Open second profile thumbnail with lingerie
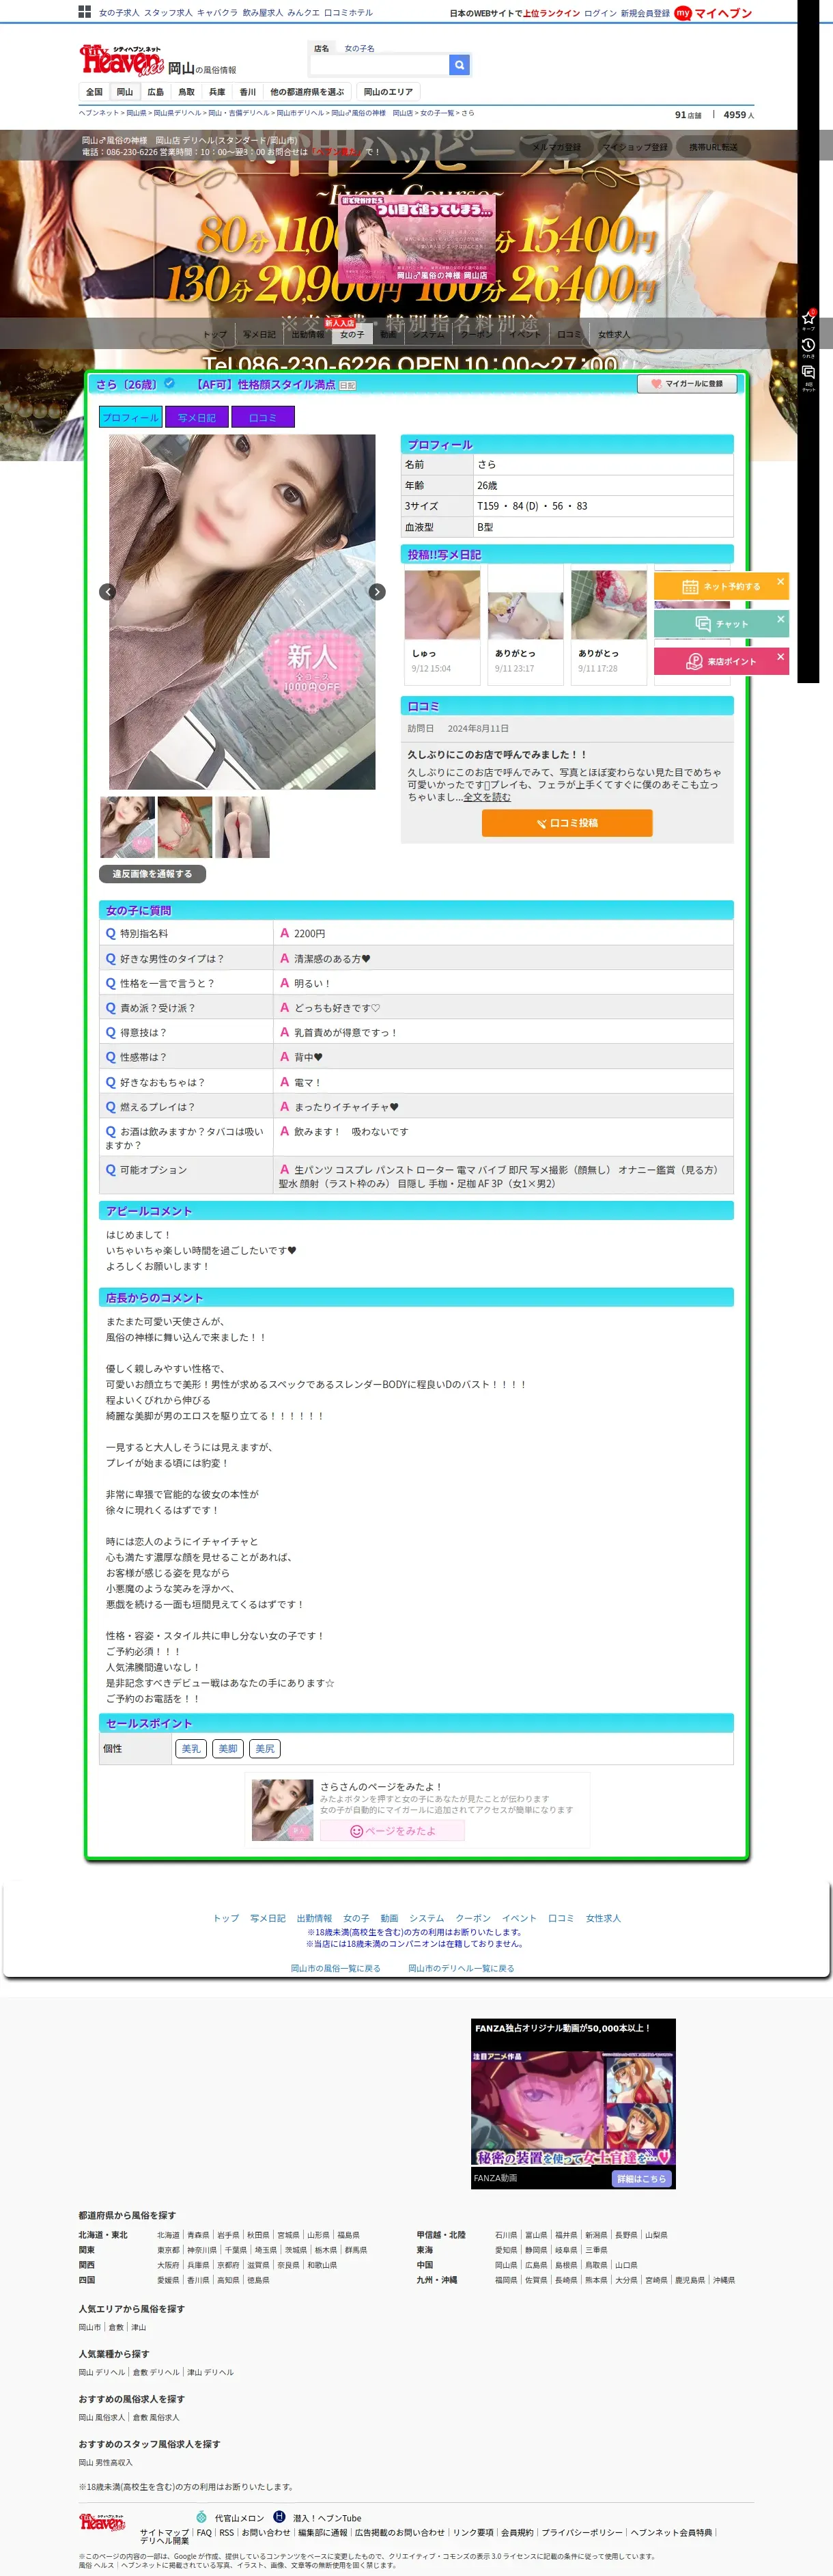This screenshot has width=833, height=2576. 184,827
